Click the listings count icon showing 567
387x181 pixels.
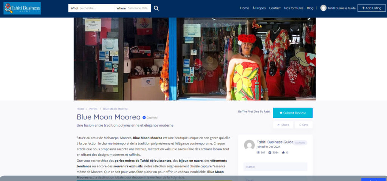click(x=258, y=153)
